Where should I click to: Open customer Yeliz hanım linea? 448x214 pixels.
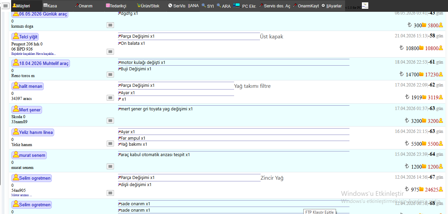(32, 132)
